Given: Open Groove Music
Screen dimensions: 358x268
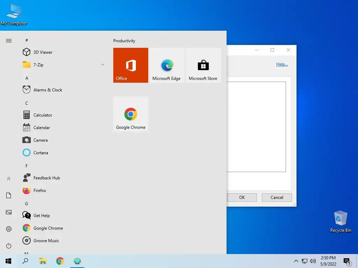Looking at the screenshot, I should (64, 240).
